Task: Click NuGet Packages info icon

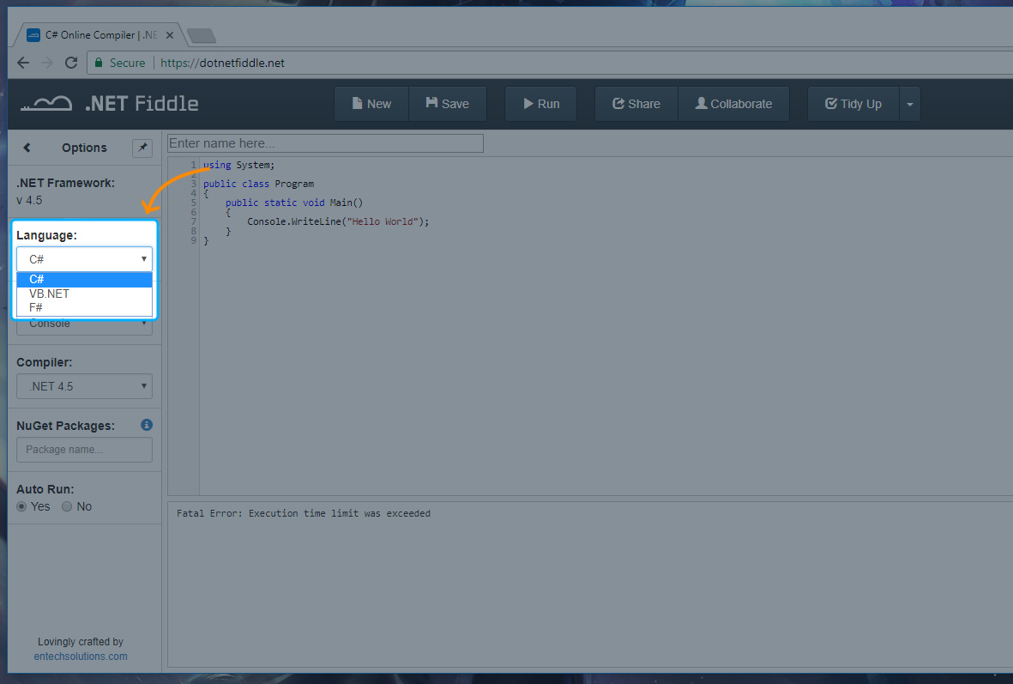Action: click(x=147, y=425)
